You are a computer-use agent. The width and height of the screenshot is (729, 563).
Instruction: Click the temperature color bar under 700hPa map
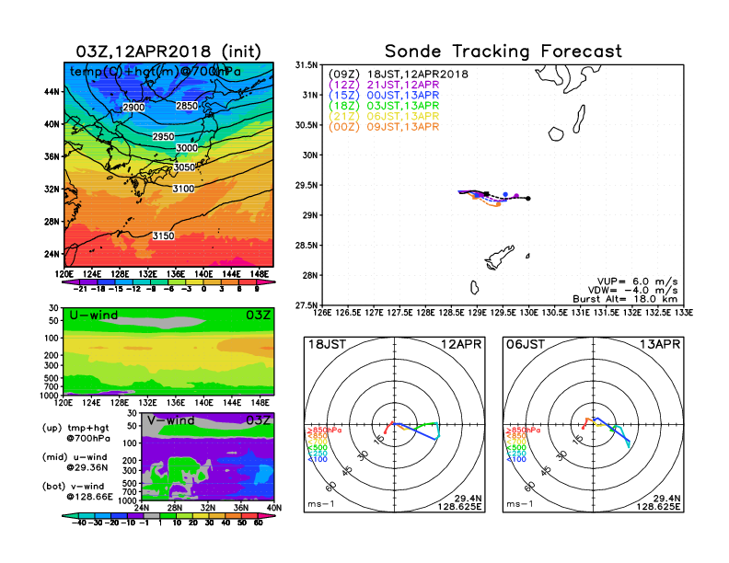click(168, 282)
